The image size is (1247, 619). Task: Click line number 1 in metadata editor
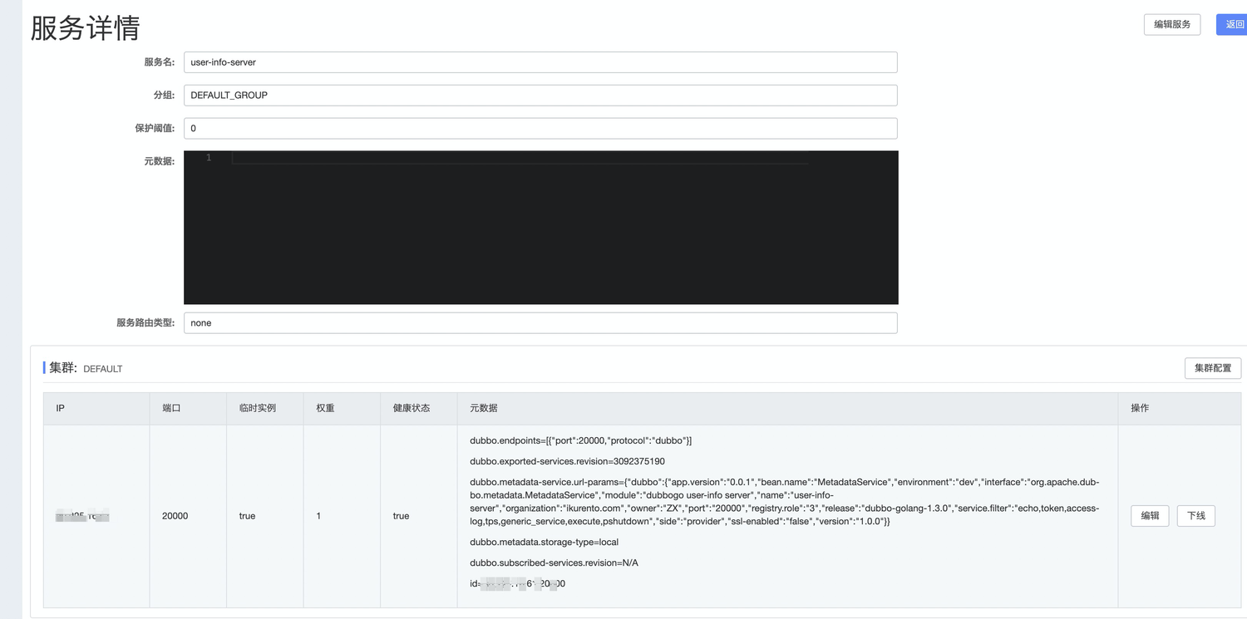tap(209, 158)
